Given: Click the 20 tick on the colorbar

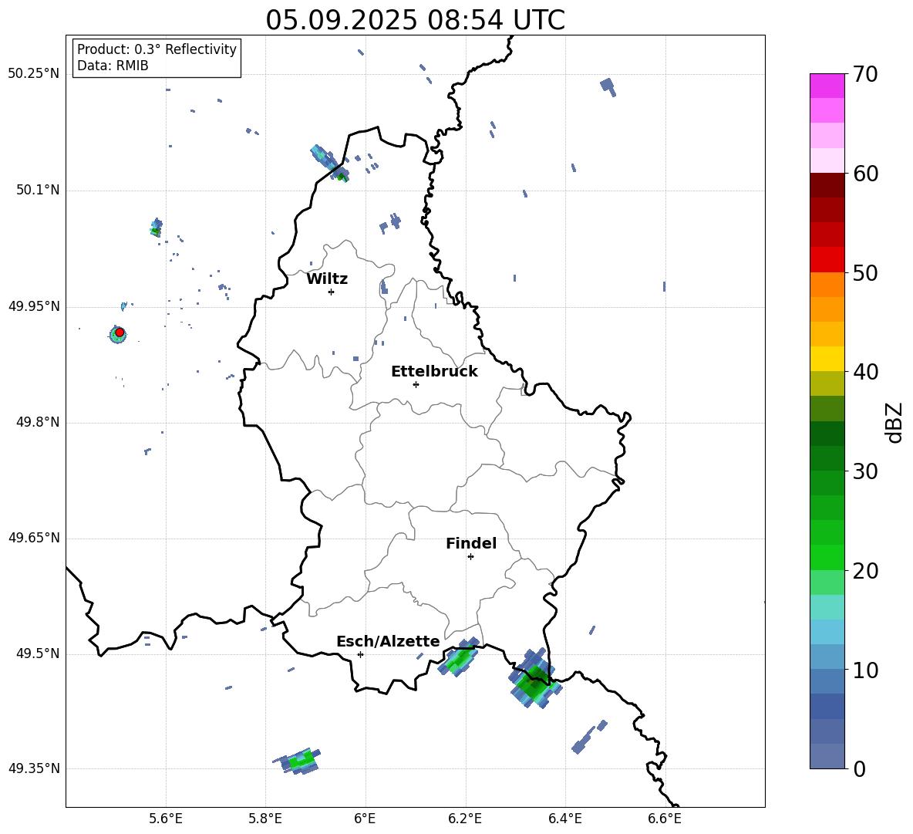Looking at the screenshot, I should click(864, 571).
